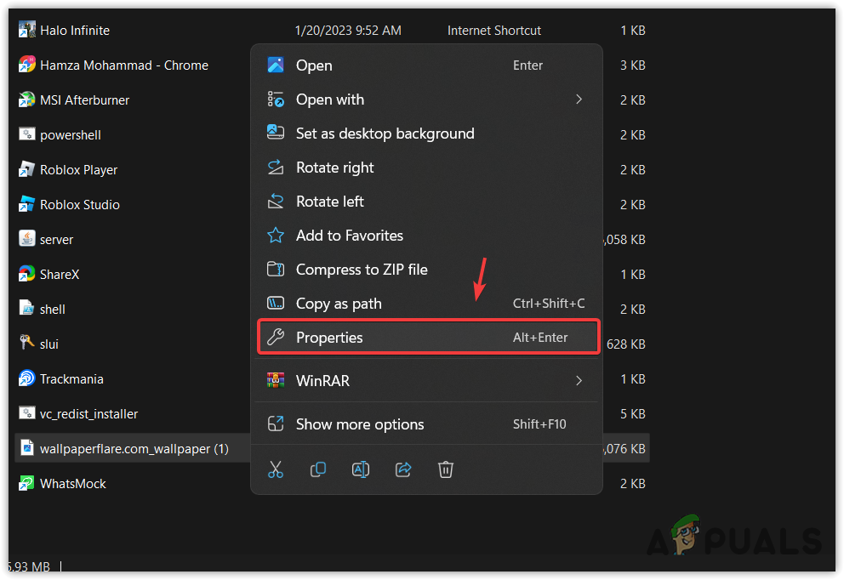
Task: Expand the Open with submenu arrow
Action: coord(579,99)
